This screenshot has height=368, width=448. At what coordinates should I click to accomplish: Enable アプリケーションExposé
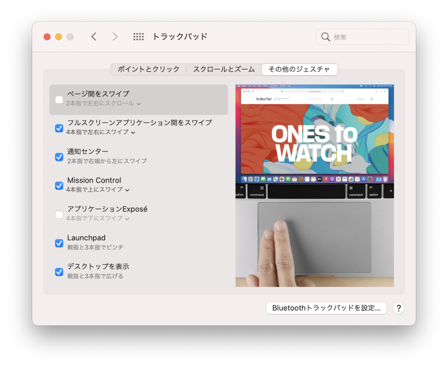click(59, 214)
